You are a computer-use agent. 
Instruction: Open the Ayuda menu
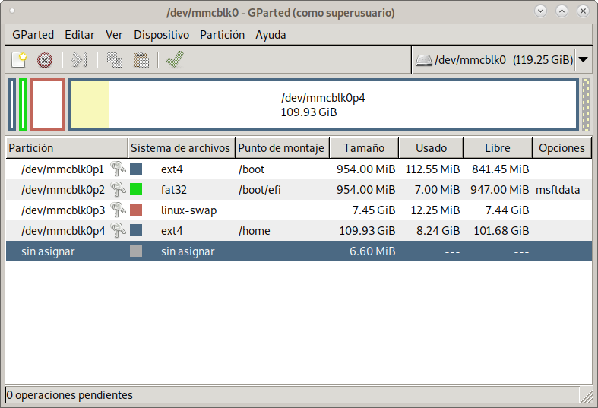coord(271,35)
